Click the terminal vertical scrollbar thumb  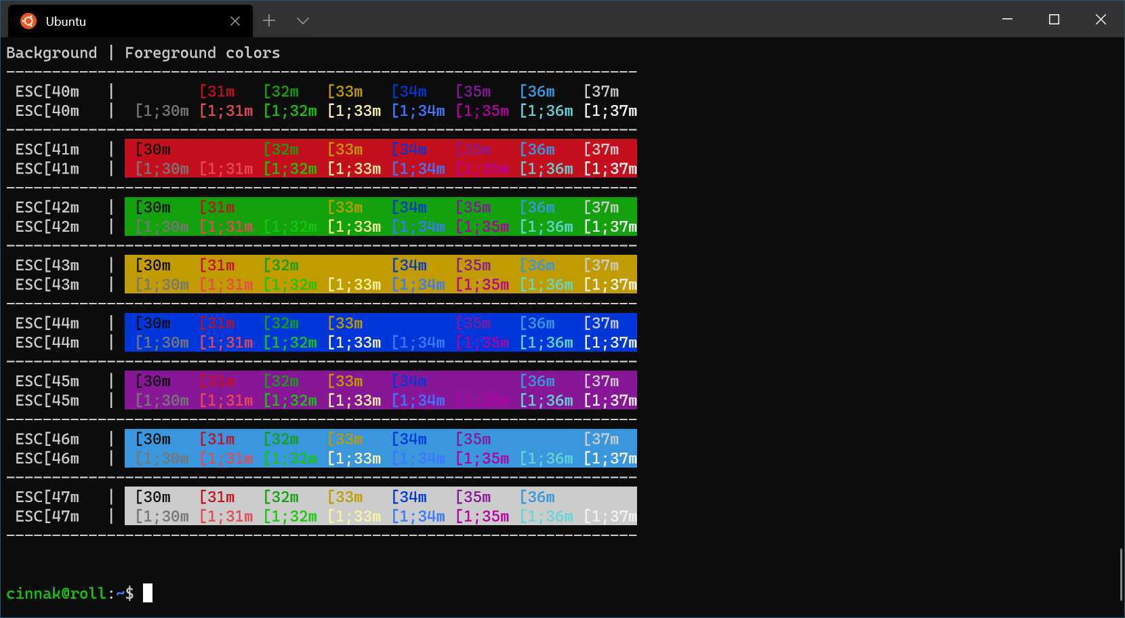point(1121,575)
